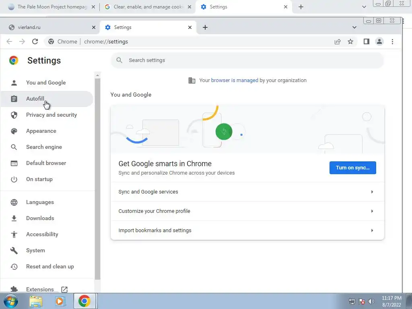The width and height of the screenshot is (412, 309).
Task: Open a new tab in back window
Action: (x=301, y=7)
